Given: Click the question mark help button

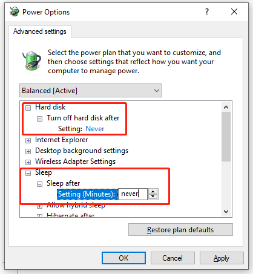Looking at the screenshot, I should point(207,11).
